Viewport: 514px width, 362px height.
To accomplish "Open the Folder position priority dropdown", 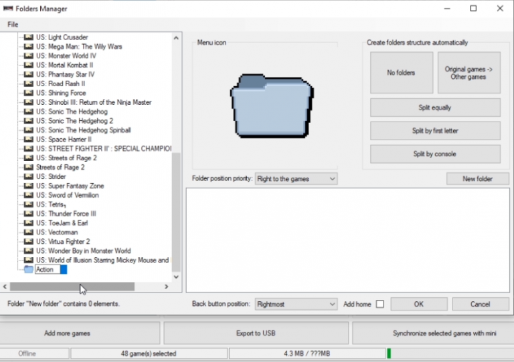I will pos(296,179).
